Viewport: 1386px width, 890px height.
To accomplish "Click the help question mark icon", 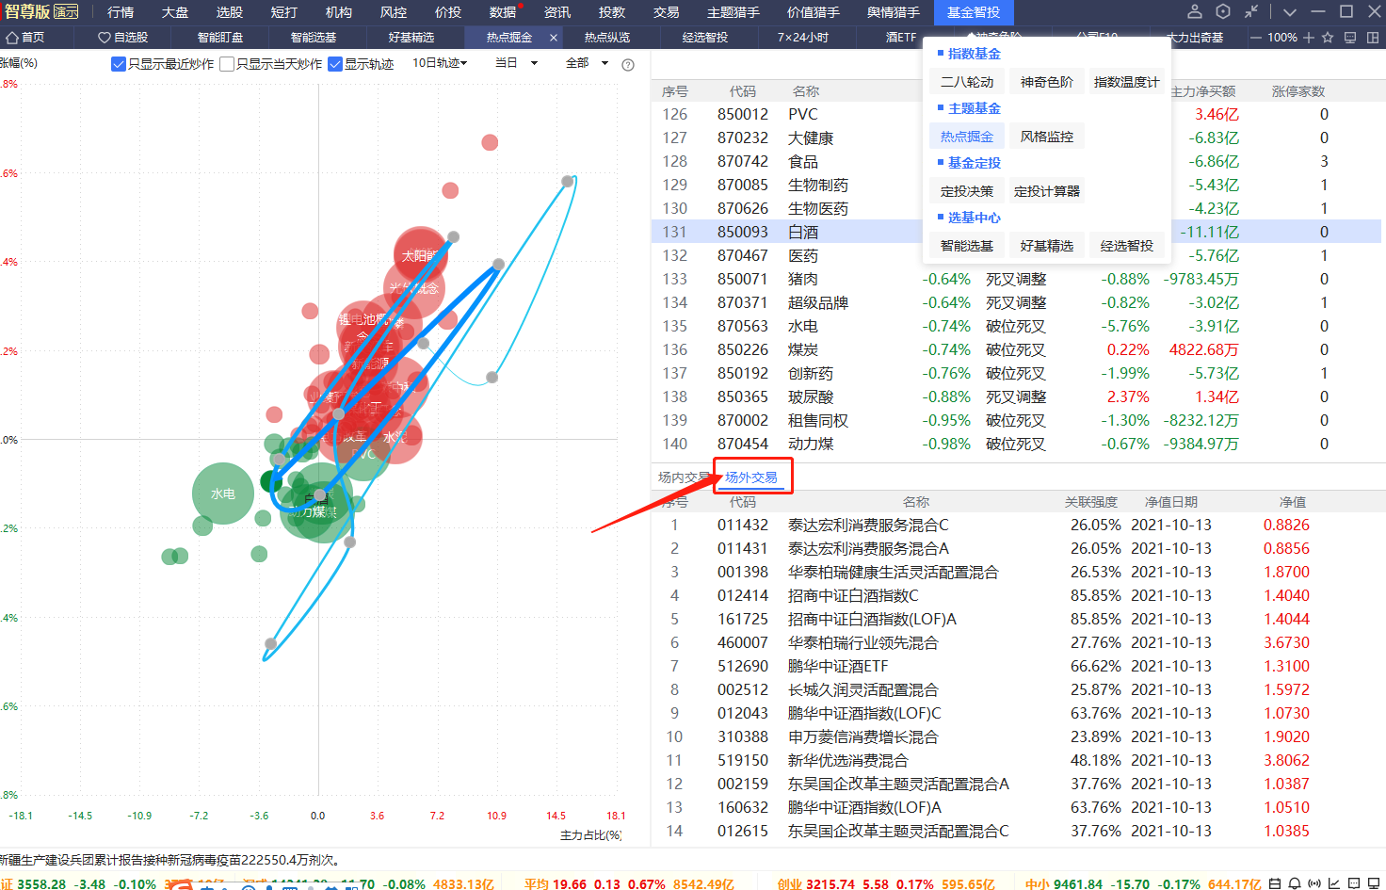I will (x=628, y=65).
